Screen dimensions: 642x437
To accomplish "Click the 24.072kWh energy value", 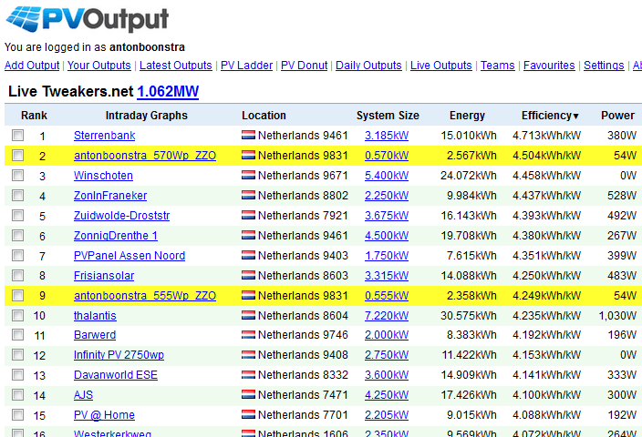I will coord(469,176).
